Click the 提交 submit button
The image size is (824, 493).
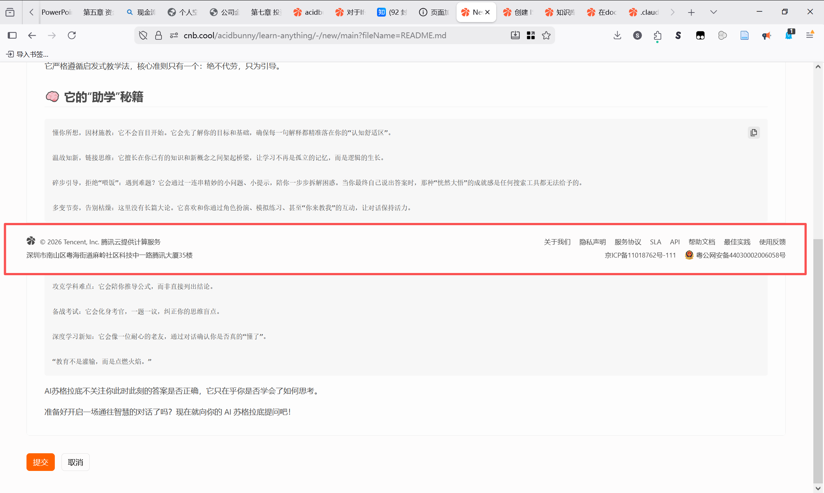[x=40, y=462]
